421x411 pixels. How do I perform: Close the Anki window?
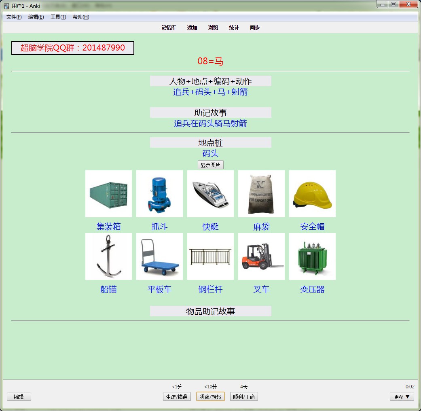(x=408, y=4)
